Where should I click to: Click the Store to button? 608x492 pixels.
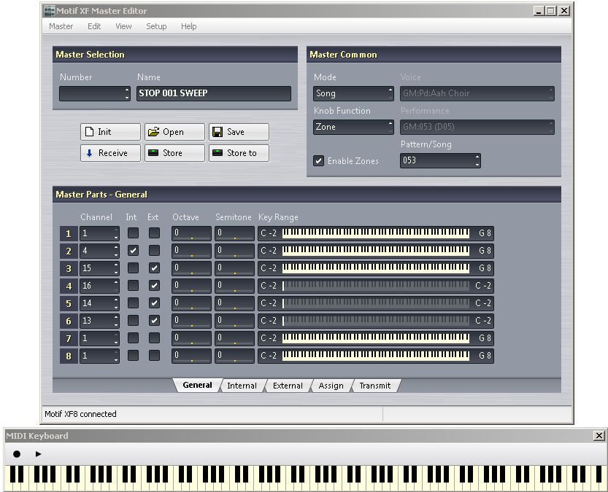click(239, 153)
